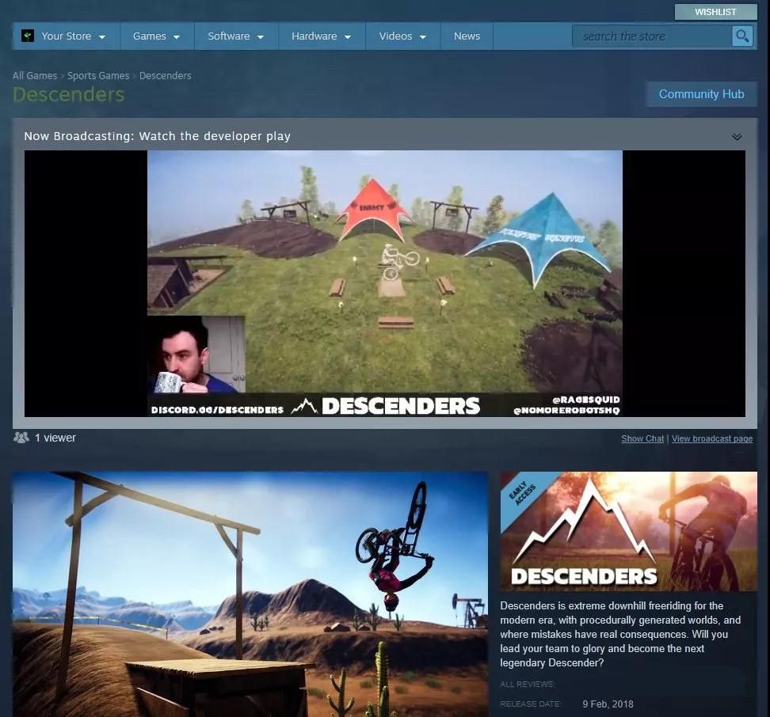This screenshot has height=717, width=770.
Task: Focus the search the store field
Action: (x=652, y=36)
